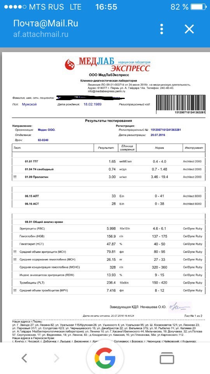This screenshot has height=374, width=210.
Task: Tap the Гемоглобин (HGB) row label
Action: tap(32, 236)
